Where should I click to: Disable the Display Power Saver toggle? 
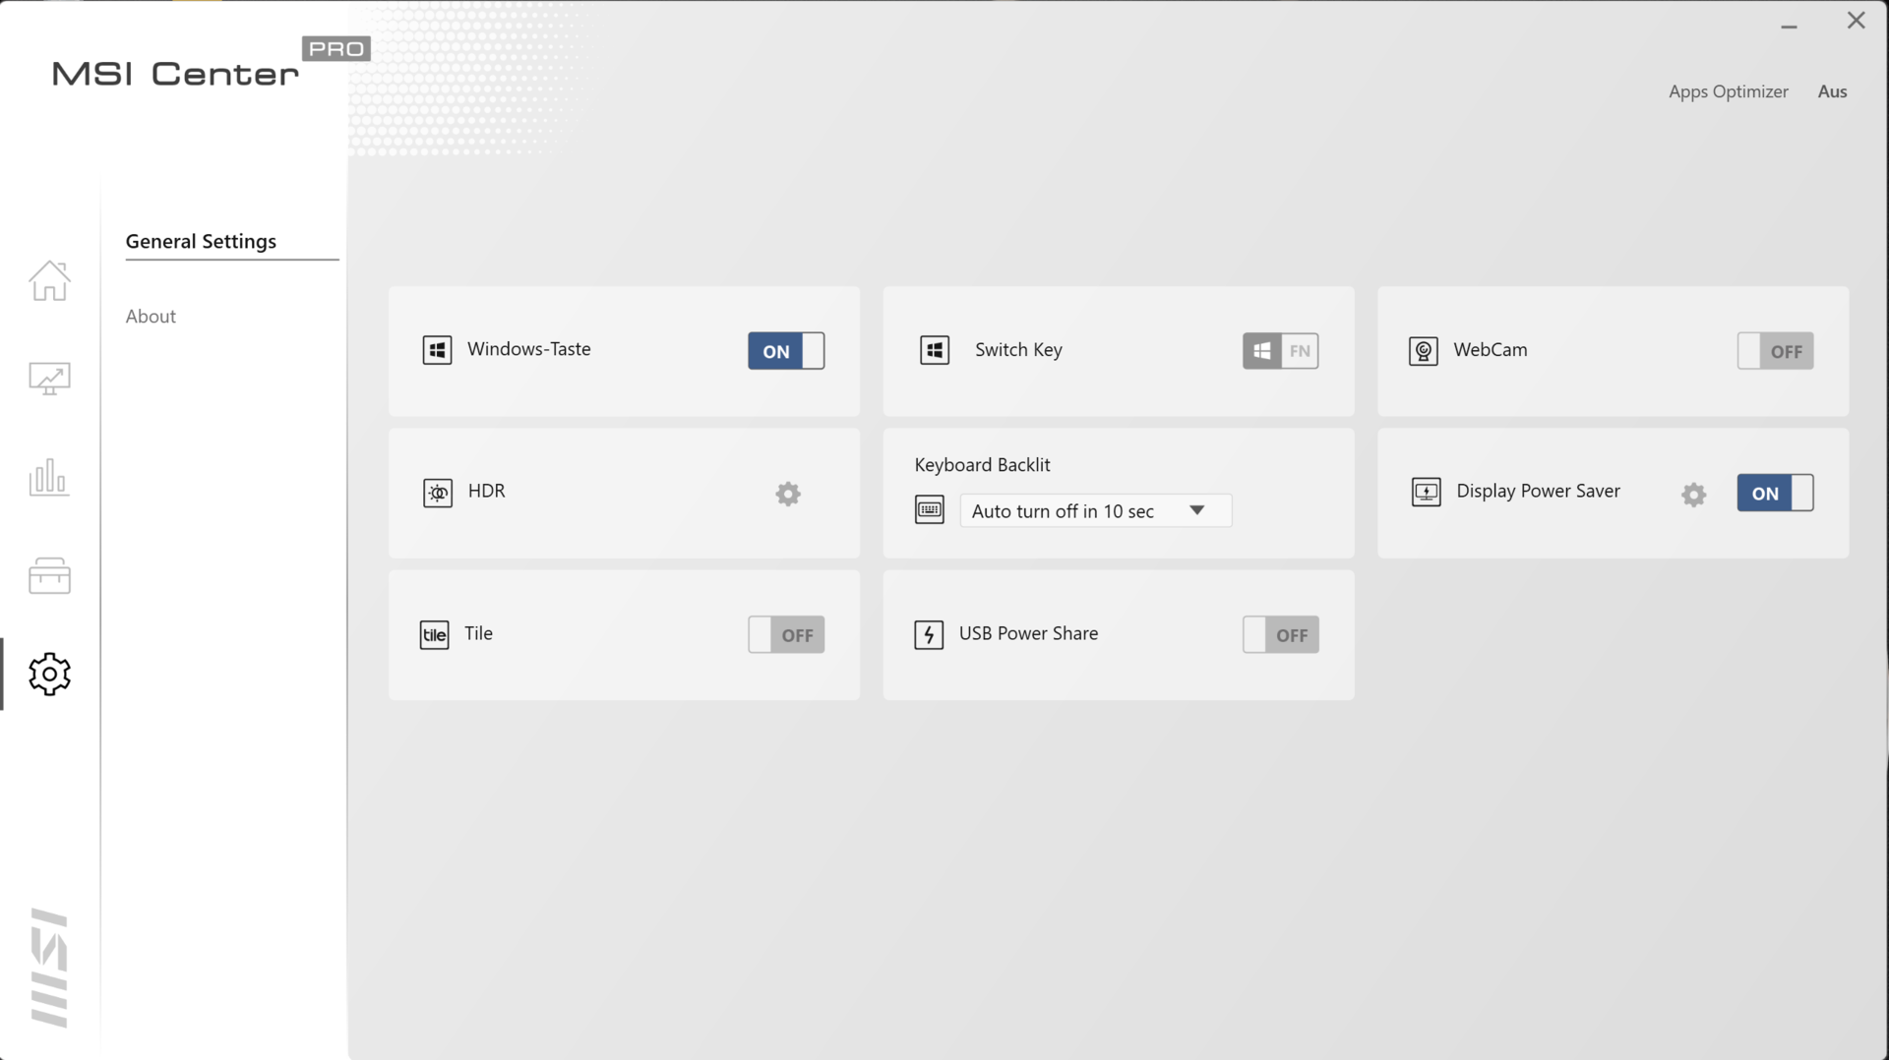click(1775, 494)
